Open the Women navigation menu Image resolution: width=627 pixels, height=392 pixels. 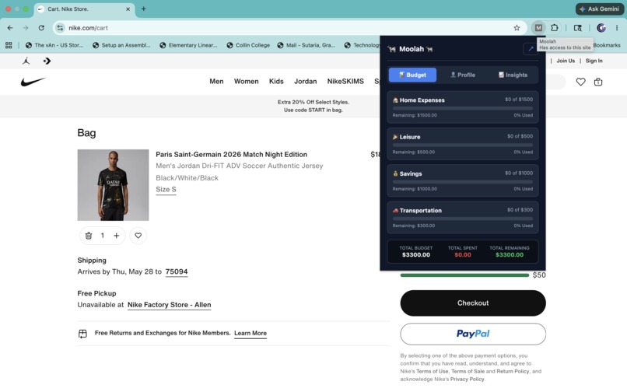click(246, 81)
